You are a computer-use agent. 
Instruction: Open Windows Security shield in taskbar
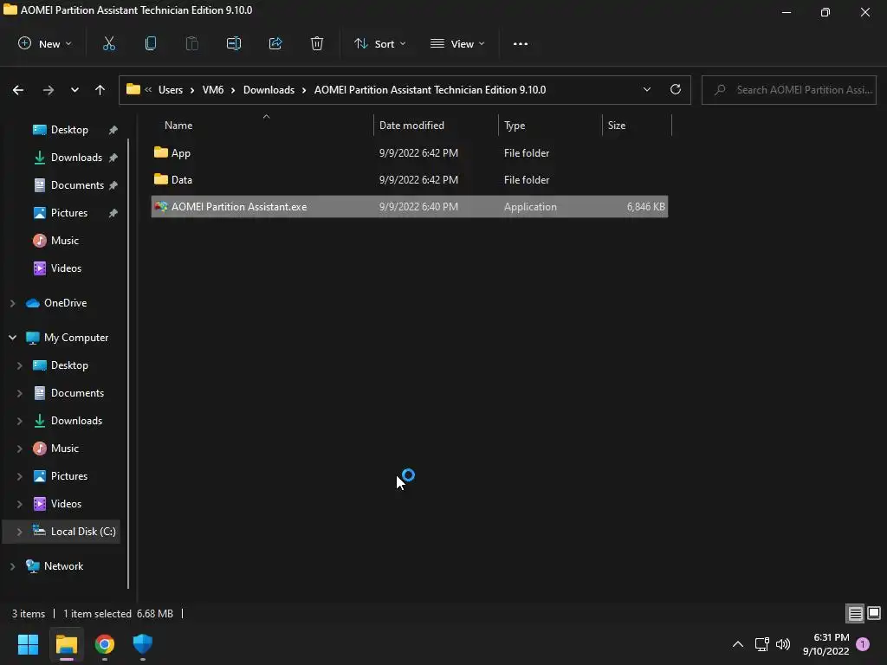coord(143,644)
